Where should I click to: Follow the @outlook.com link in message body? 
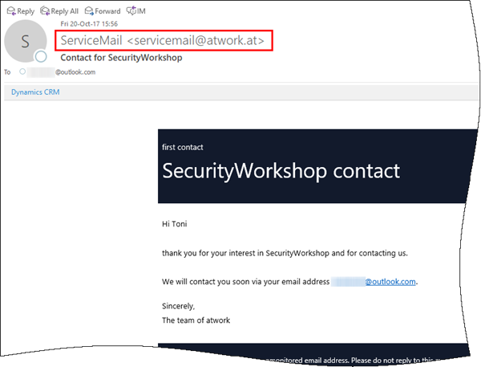tap(390, 282)
